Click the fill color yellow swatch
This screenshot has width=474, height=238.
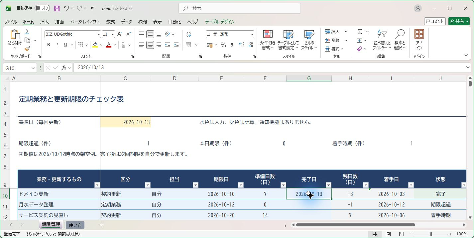coord(95,45)
